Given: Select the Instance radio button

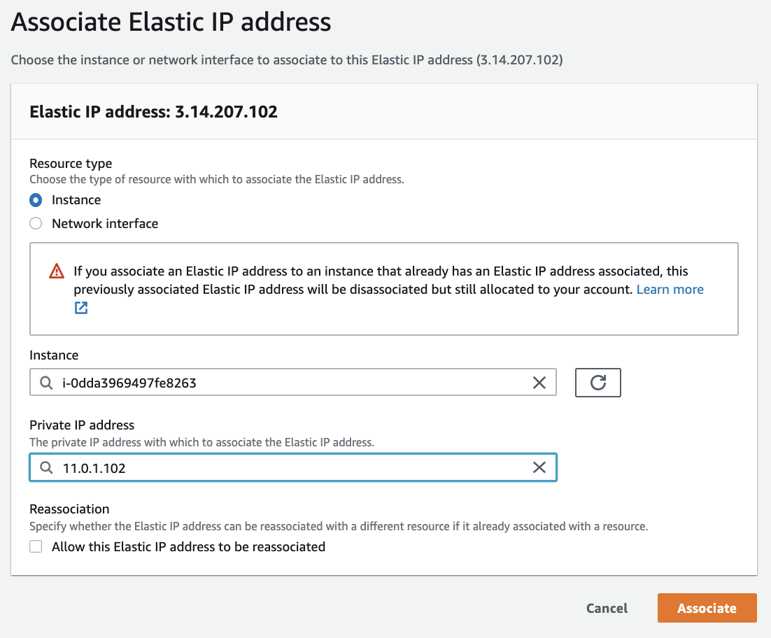Looking at the screenshot, I should point(36,200).
